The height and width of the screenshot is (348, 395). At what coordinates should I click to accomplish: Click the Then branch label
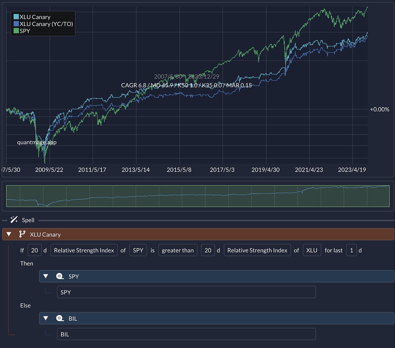tap(27, 263)
